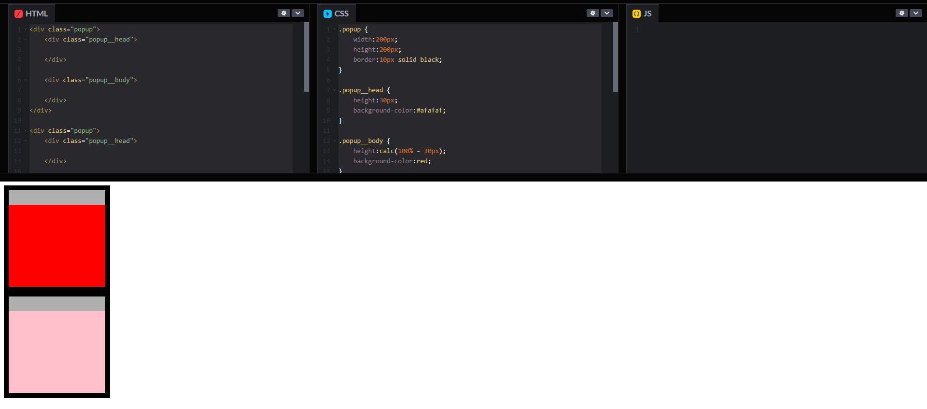927x409 pixels.
Task: Click 'background-color:#afafaf;' CSS line
Action: [399, 111]
